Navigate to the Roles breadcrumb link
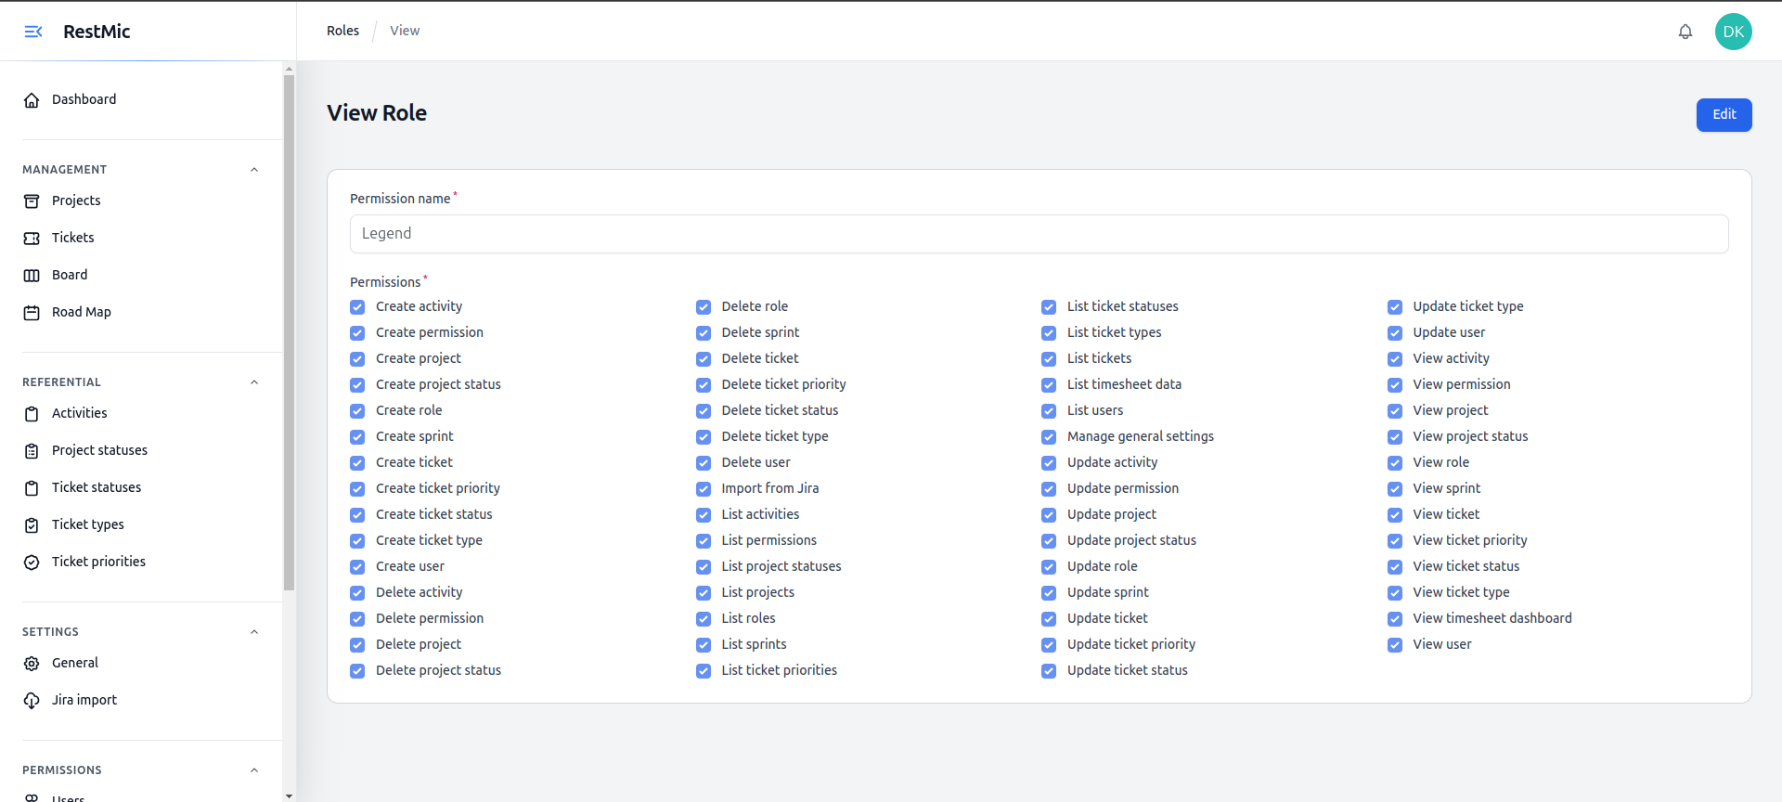The width and height of the screenshot is (1782, 802). point(342,31)
